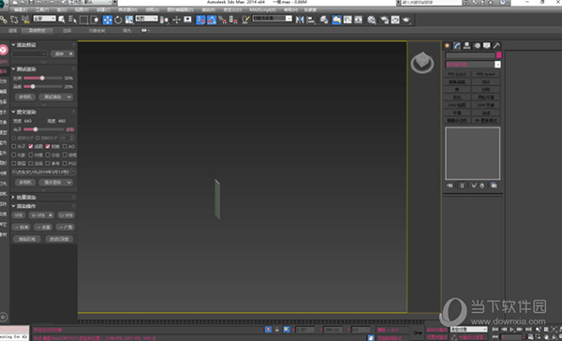Open the Render Setup icon
This screenshot has width=562, height=341.
coord(384,20)
